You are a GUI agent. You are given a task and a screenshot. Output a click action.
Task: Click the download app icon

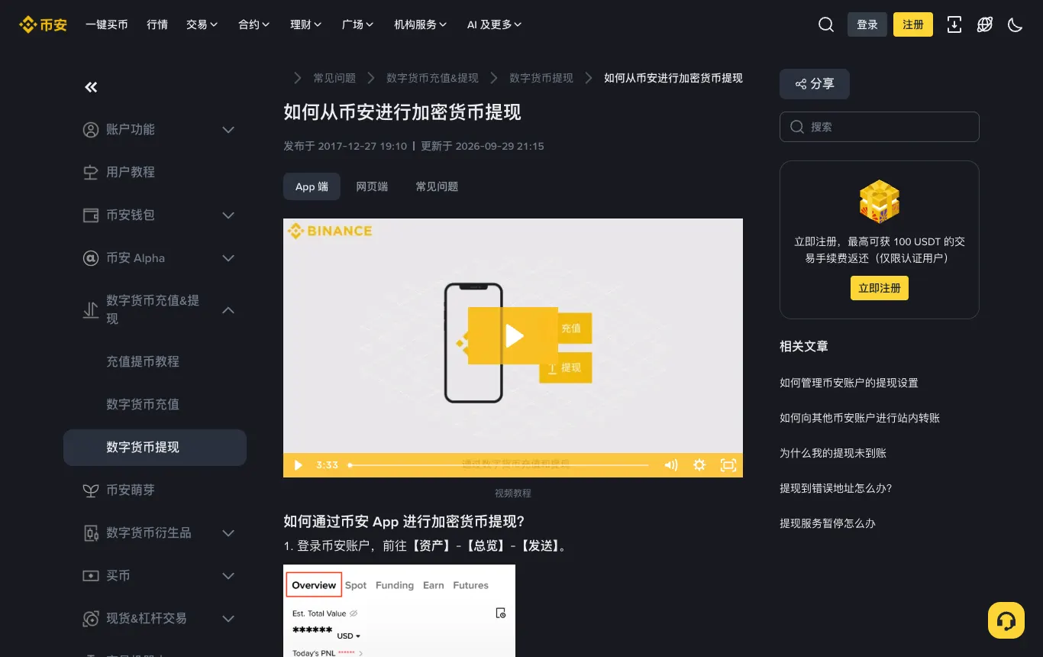tap(954, 24)
